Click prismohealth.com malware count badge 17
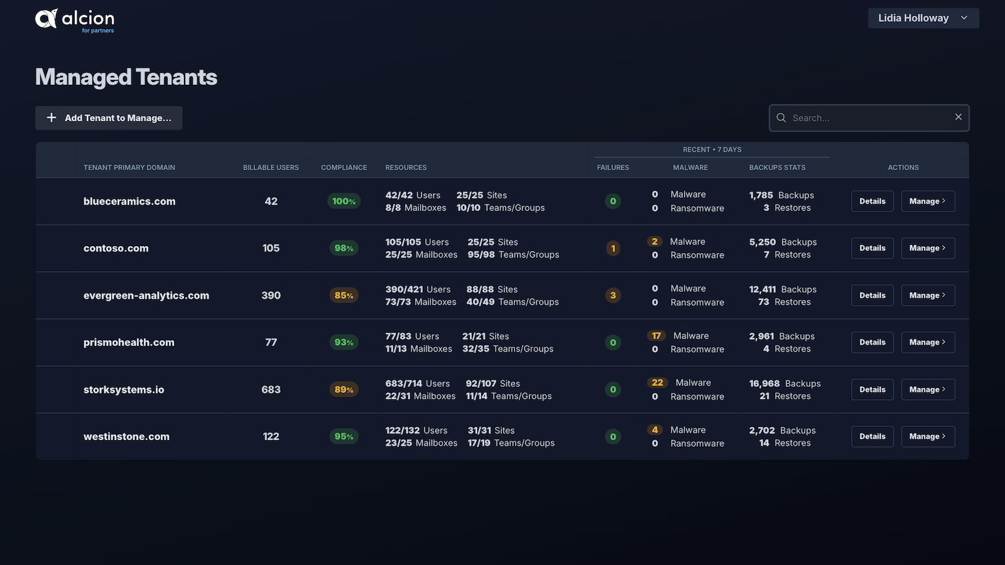 pyautogui.click(x=656, y=335)
